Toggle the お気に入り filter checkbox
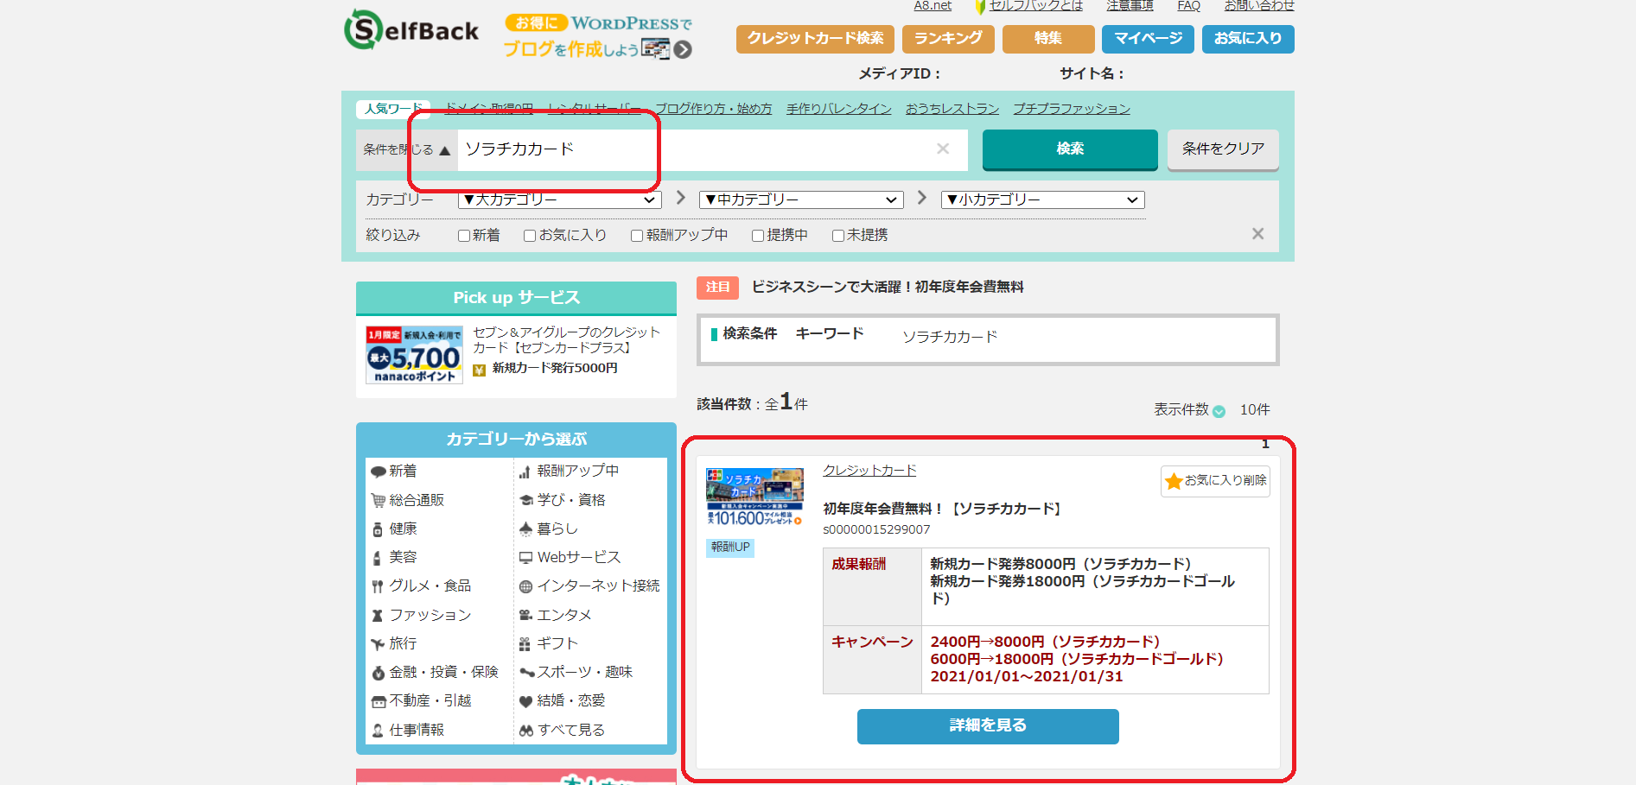 tap(530, 236)
